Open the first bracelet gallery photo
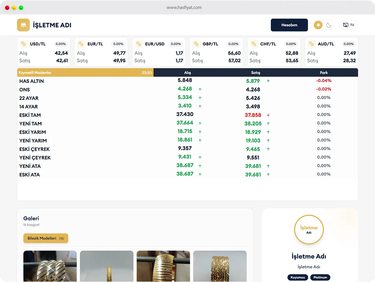375x282 pixels. click(50, 266)
